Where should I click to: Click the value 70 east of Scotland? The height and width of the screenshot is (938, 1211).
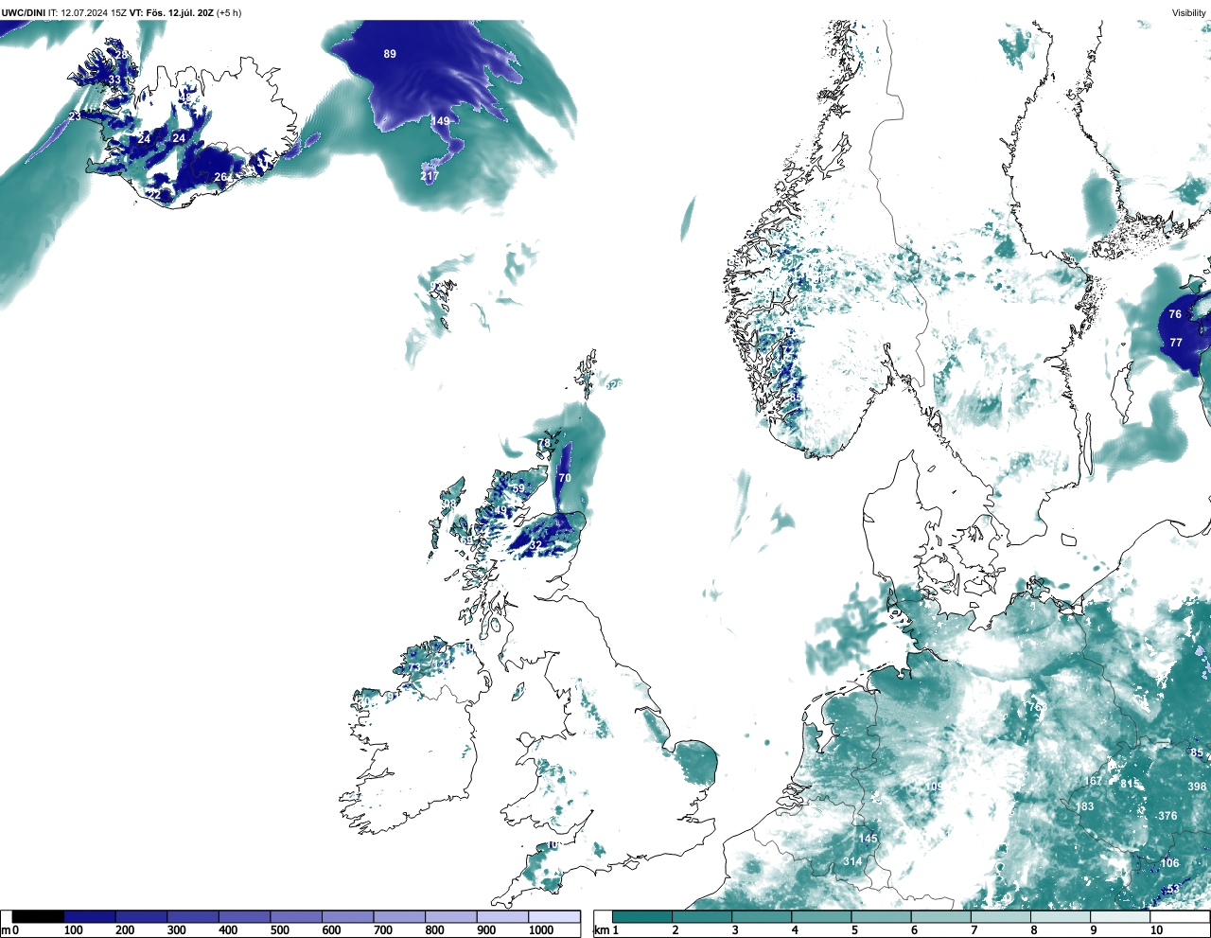pyautogui.click(x=565, y=478)
